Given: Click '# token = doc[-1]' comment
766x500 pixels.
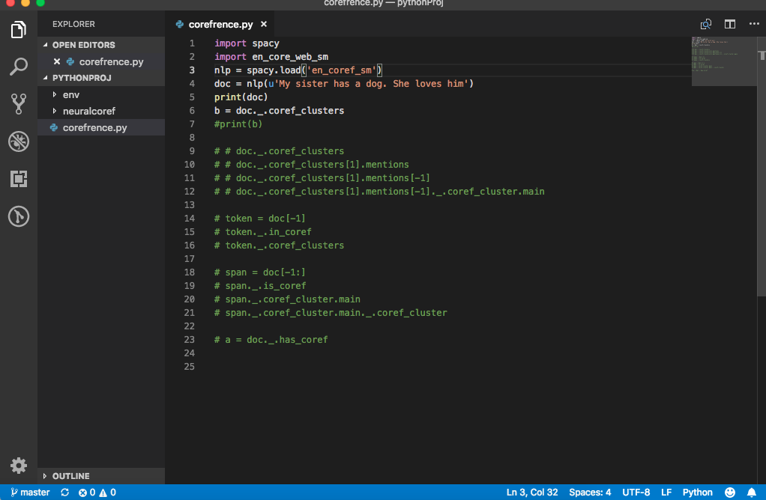Looking at the screenshot, I should click(259, 219).
